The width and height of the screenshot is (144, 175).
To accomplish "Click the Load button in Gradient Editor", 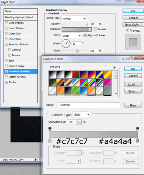I will pyautogui.click(x=133, y=85).
